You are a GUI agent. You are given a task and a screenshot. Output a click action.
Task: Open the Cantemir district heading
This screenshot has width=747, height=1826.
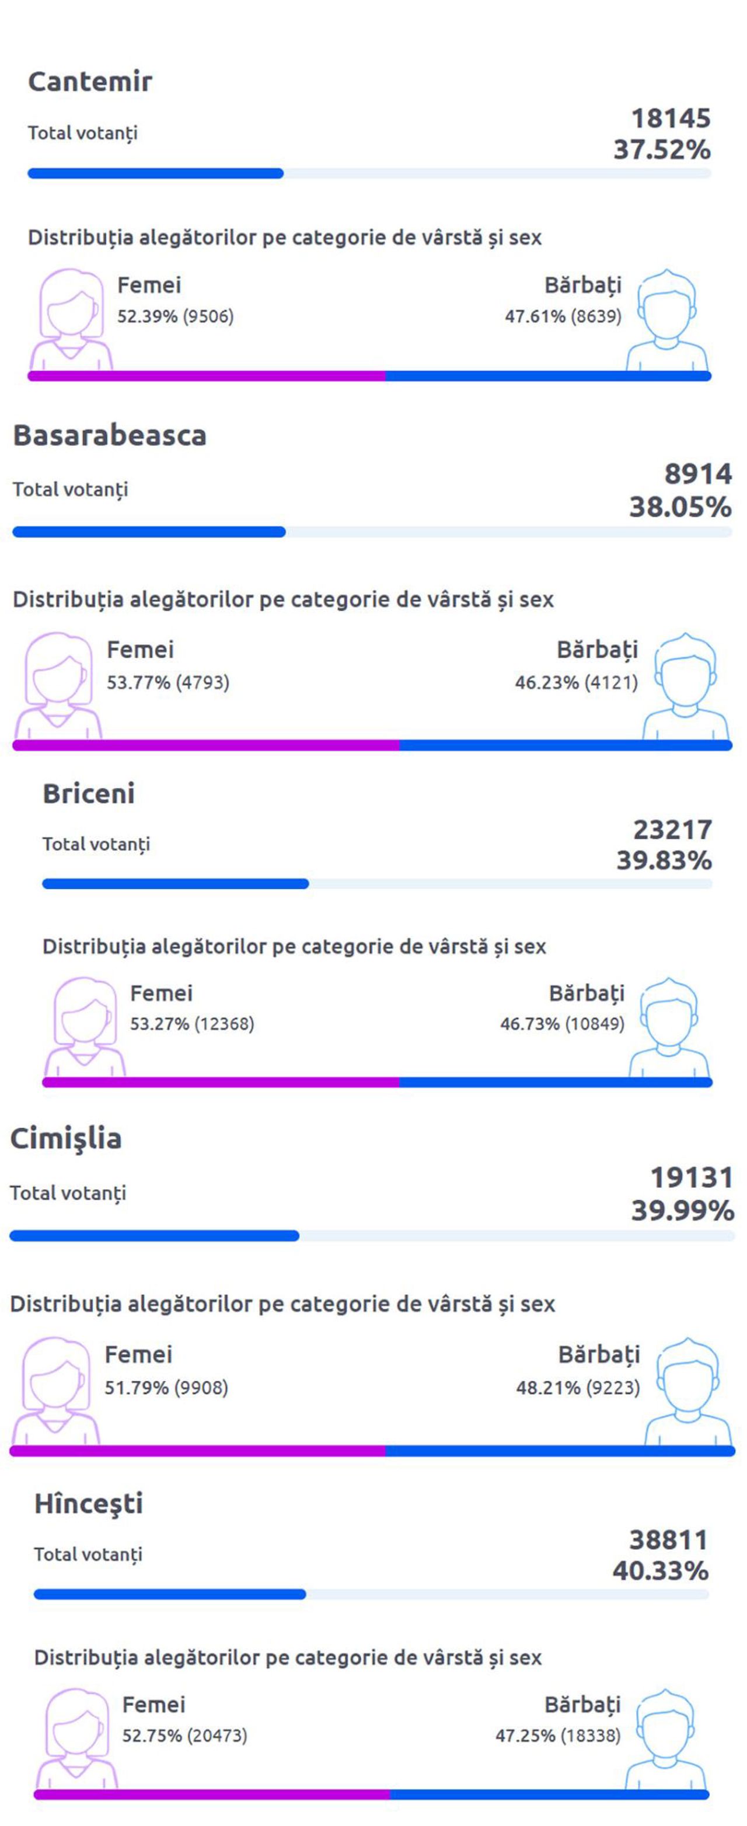(x=90, y=82)
